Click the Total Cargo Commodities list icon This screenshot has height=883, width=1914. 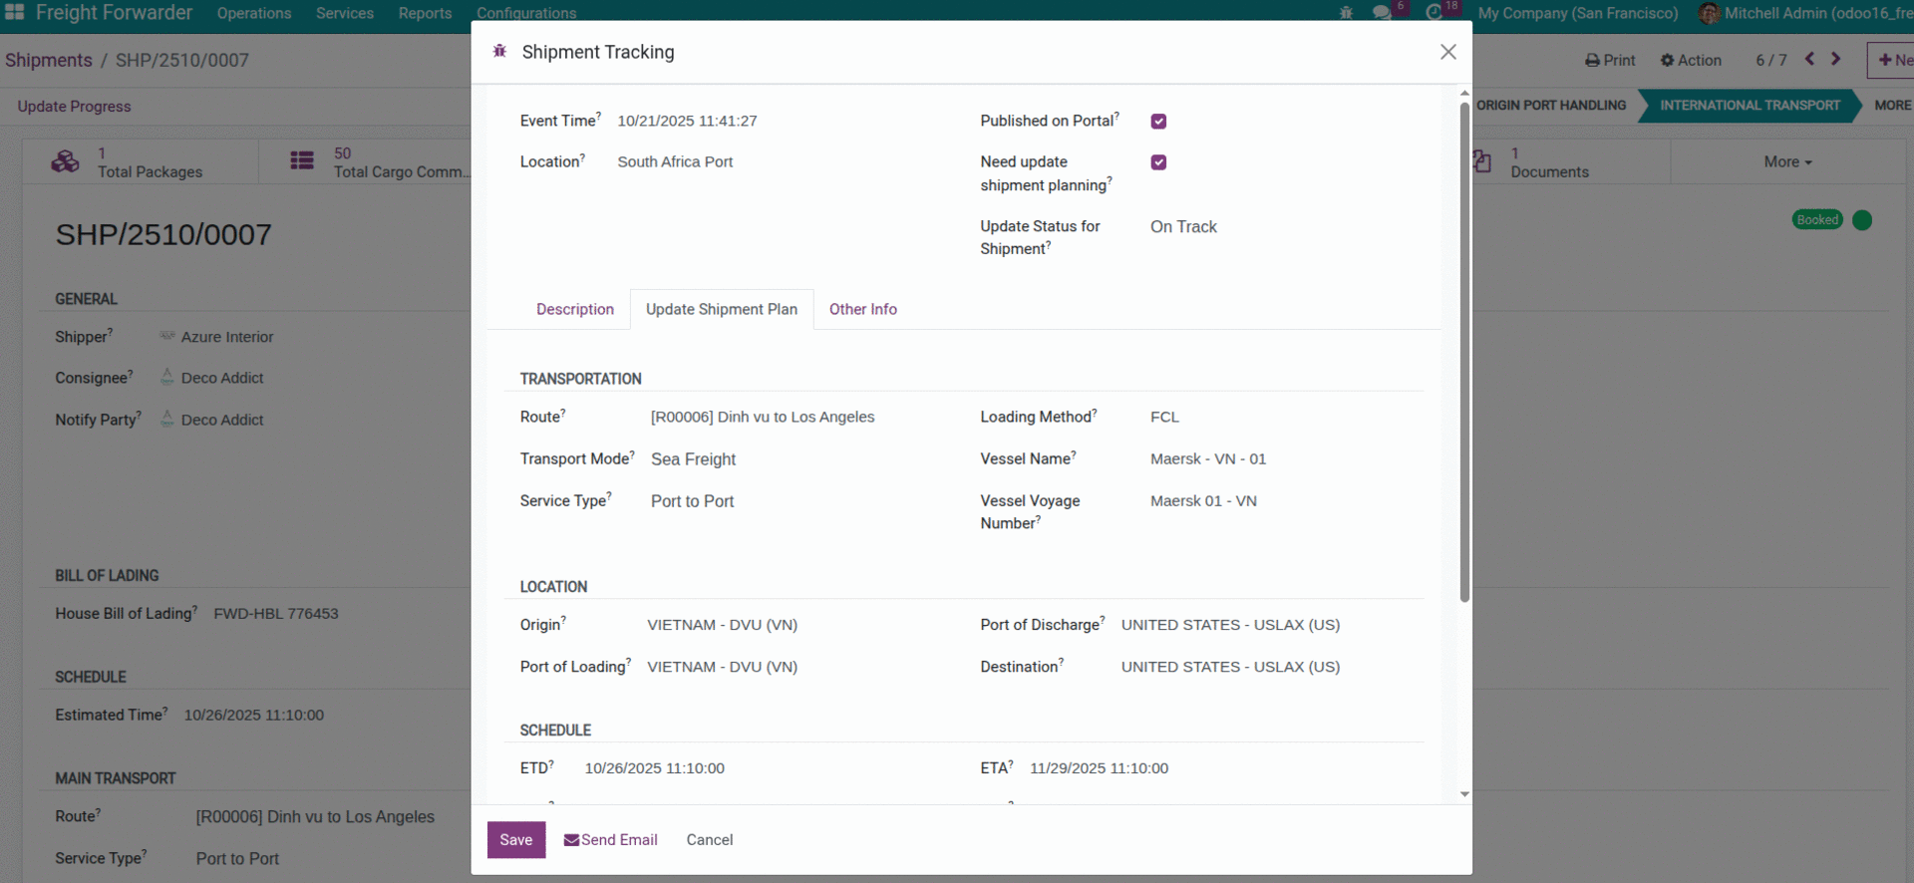tap(302, 161)
